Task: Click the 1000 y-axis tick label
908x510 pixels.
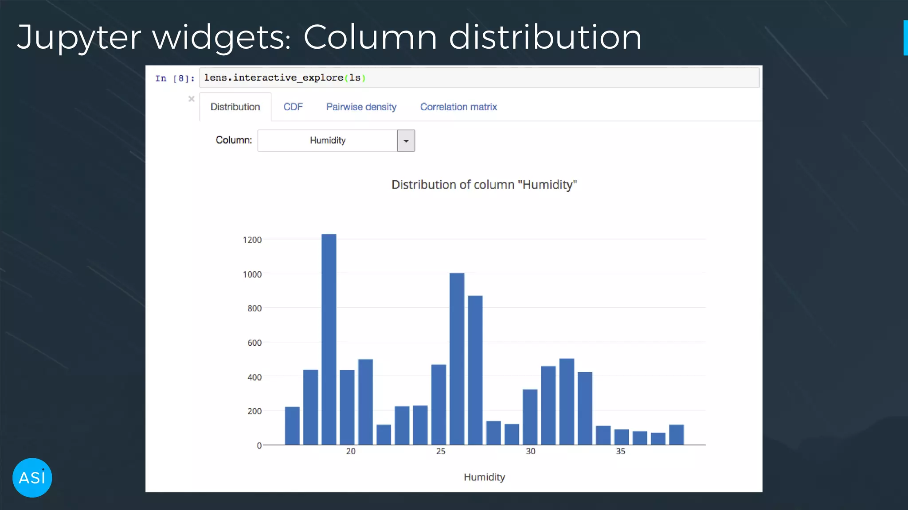Action: coord(252,274)
